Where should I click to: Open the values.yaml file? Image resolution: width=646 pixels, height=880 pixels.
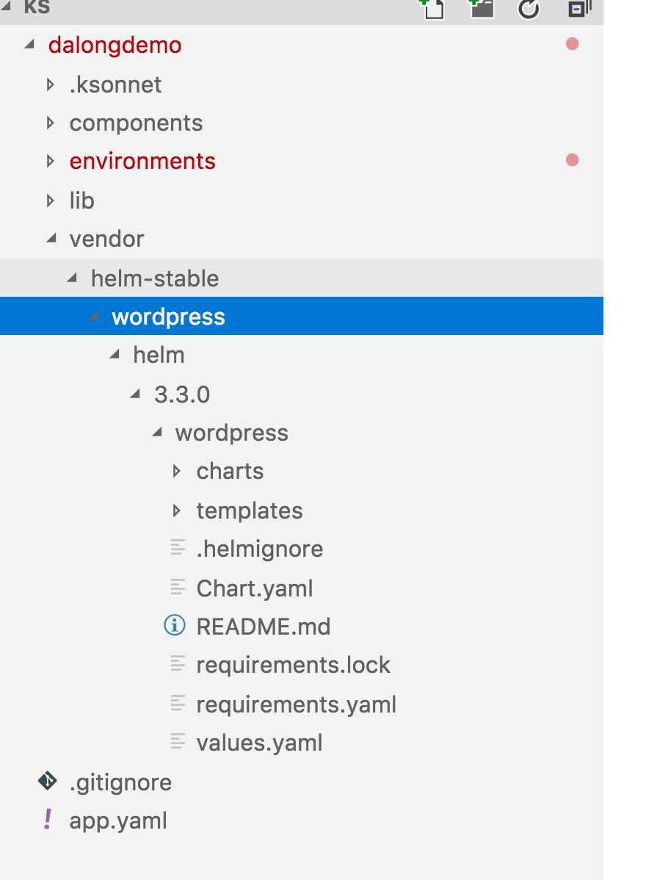coord(259,743)
